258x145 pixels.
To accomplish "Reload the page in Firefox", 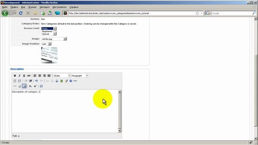I will [x=21, y=13].
